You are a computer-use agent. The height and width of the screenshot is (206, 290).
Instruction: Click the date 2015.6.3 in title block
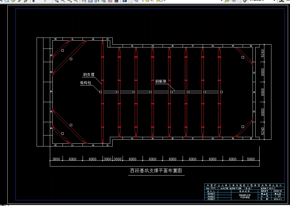pos(278,199)
